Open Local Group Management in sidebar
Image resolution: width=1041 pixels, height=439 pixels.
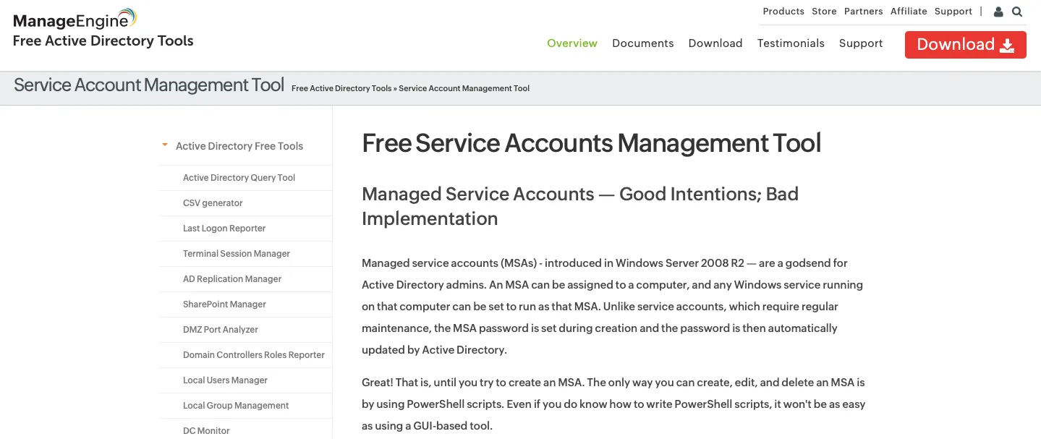coord(236,406)
